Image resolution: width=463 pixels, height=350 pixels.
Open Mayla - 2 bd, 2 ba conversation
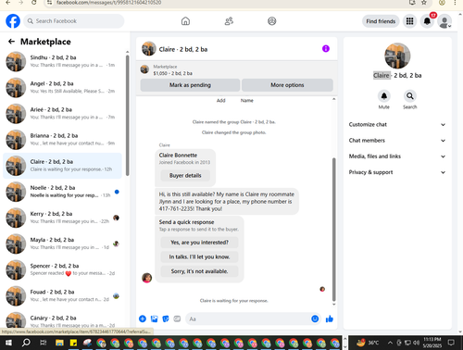pos(62,244)
